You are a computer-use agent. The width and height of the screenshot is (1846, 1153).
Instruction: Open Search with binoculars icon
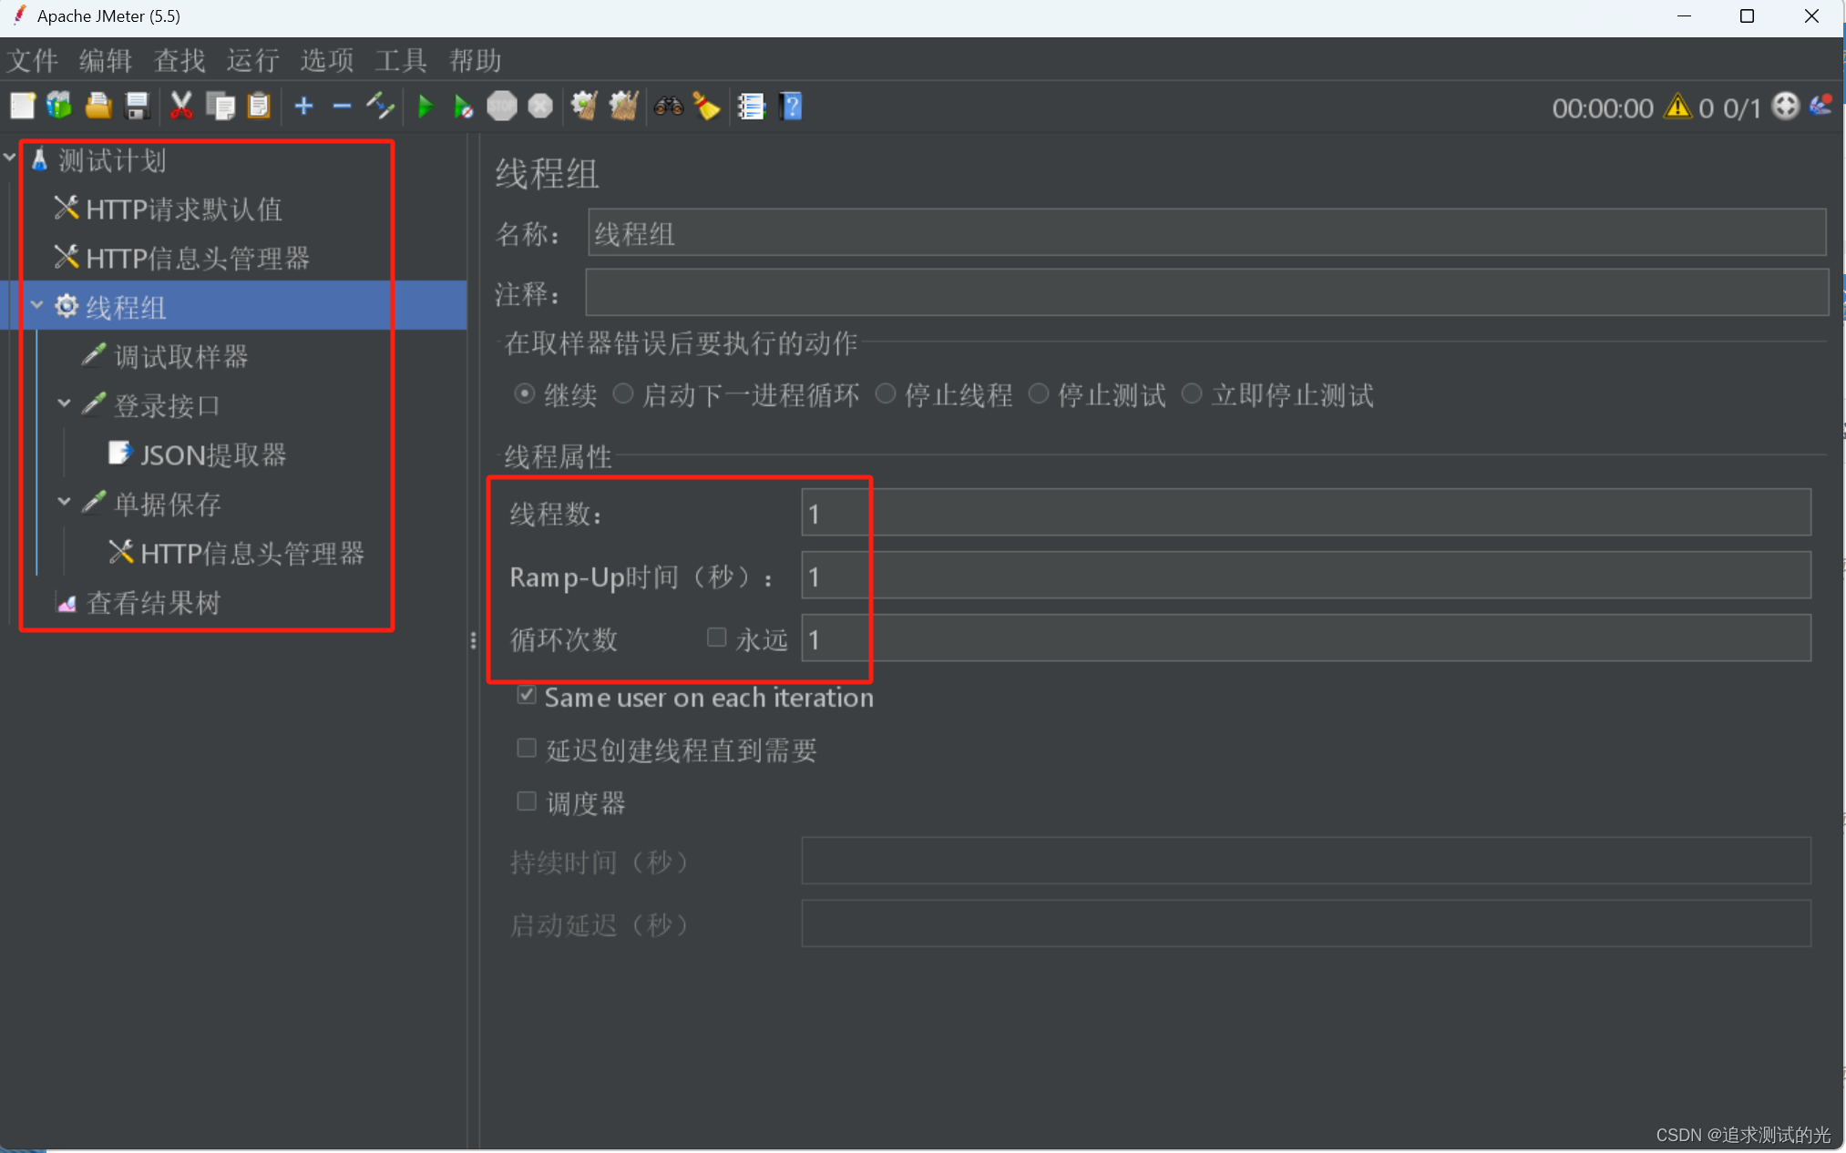tap(668, 107)
